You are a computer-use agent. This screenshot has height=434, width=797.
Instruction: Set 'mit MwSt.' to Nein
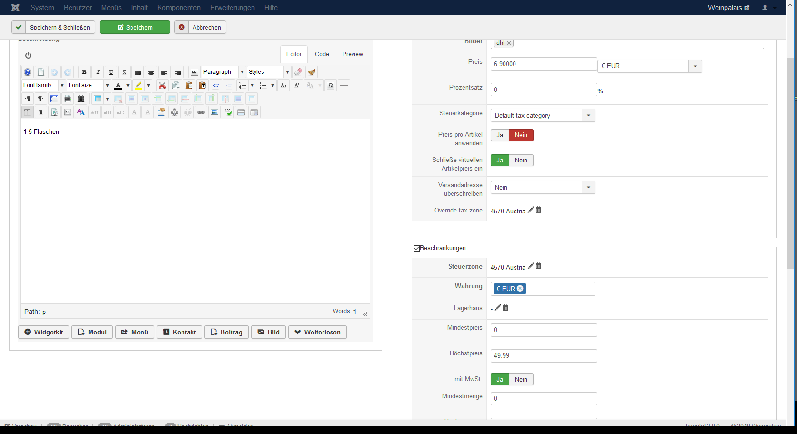tap(521, 380)
